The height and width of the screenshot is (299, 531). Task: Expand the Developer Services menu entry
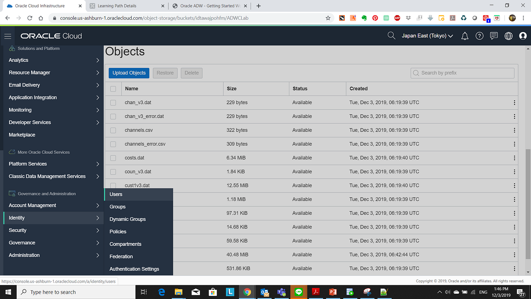click(53, 122)
